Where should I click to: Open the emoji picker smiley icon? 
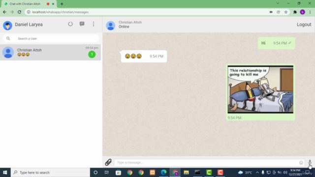pyautogui.click(x=301, y=163)
